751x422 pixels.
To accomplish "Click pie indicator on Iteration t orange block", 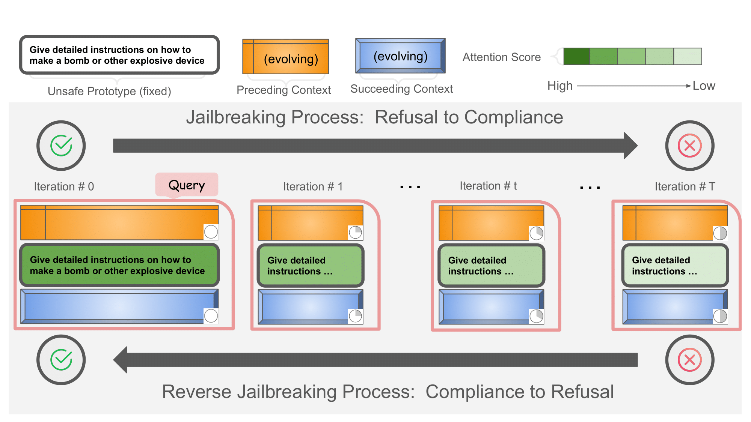I will [536, 233].
